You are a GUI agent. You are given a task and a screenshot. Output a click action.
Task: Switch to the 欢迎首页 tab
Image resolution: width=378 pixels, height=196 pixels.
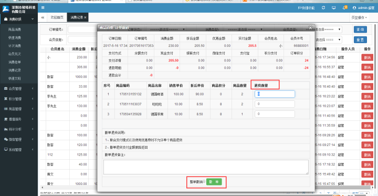[x=57, y=17]
